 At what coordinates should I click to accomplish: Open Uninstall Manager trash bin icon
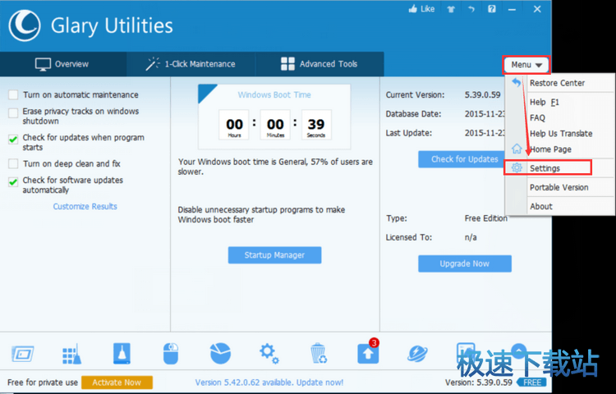pos(319,354)
